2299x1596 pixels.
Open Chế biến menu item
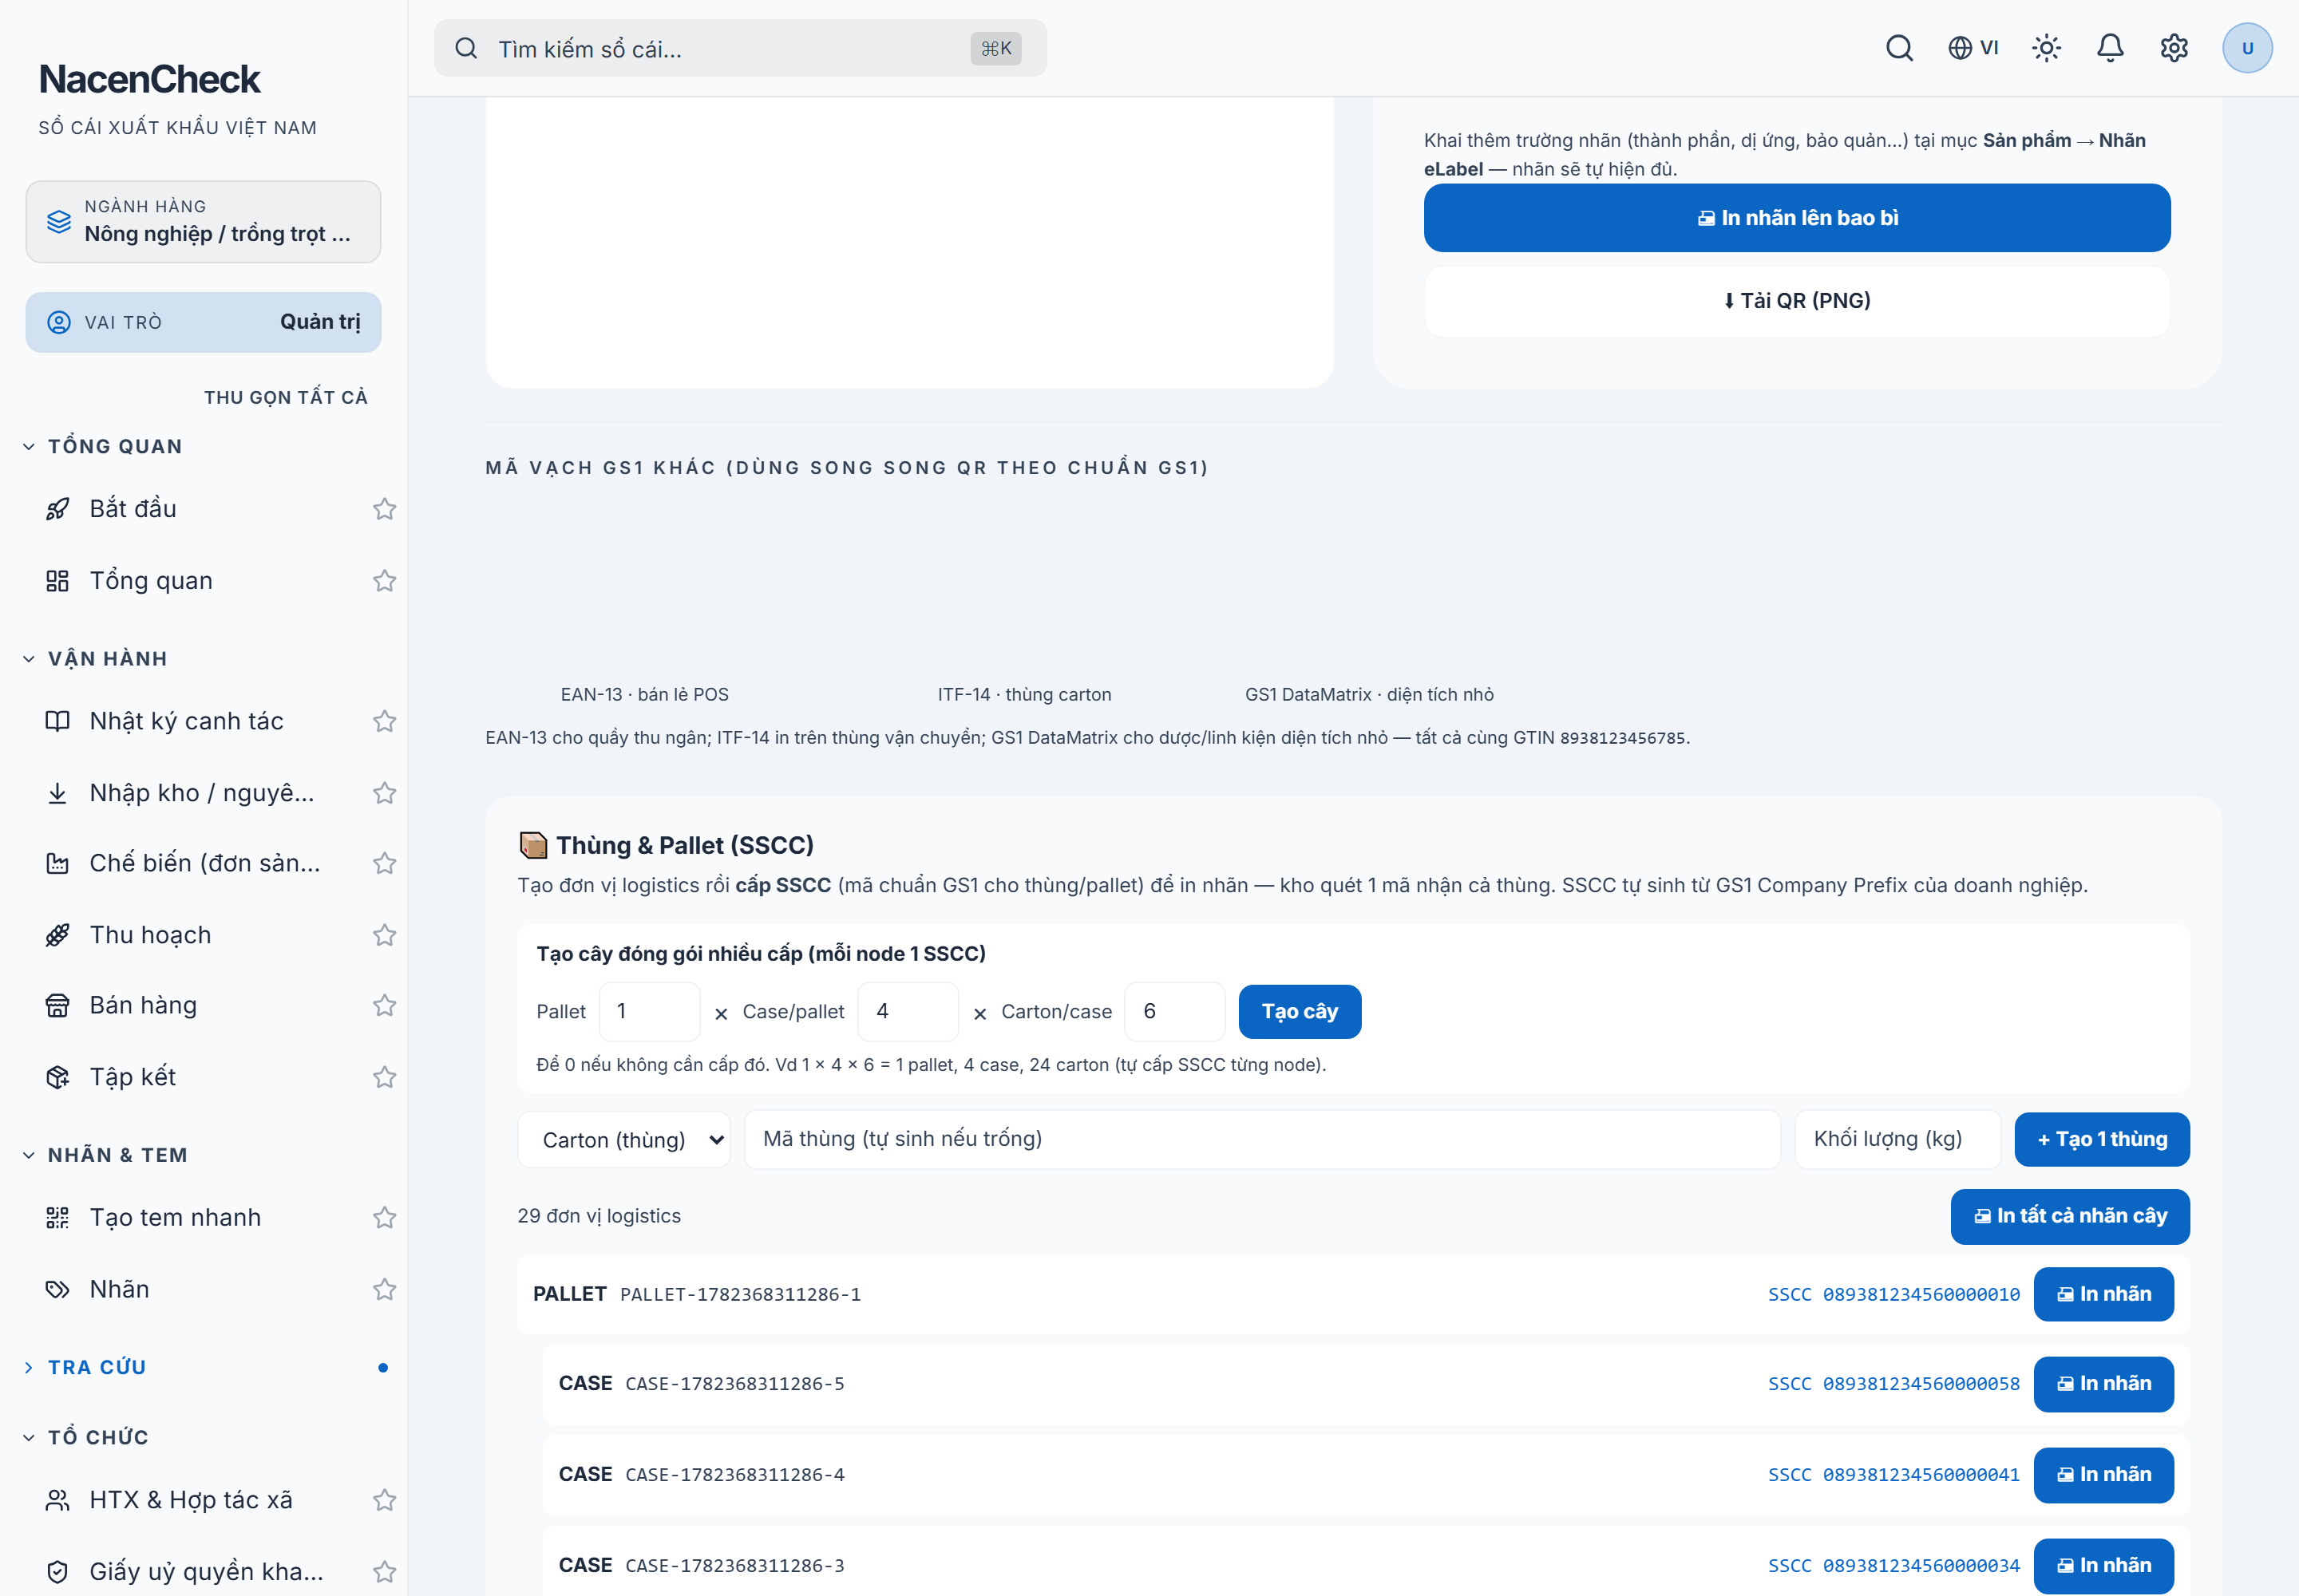pos(200,863)
